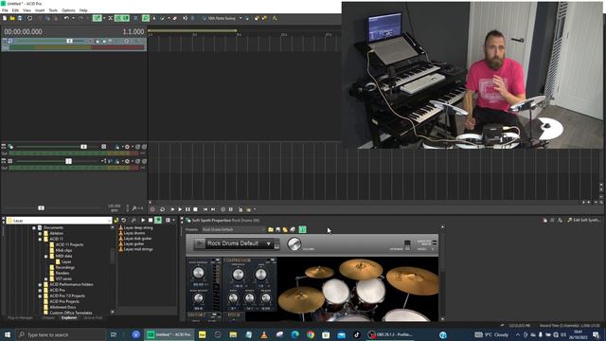Viewport: 606px width, 341px height.
Task: Open the Insert menu
Action: click(x=40, y=10)
